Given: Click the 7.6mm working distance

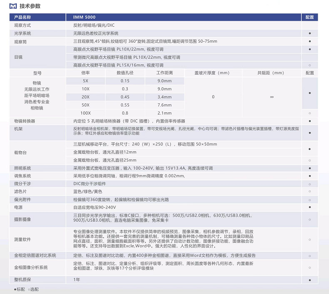Looking at the screenshot, I should click(x=165, y=105).
